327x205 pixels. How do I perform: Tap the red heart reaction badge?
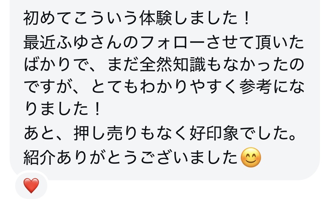[x=31, y=185]
